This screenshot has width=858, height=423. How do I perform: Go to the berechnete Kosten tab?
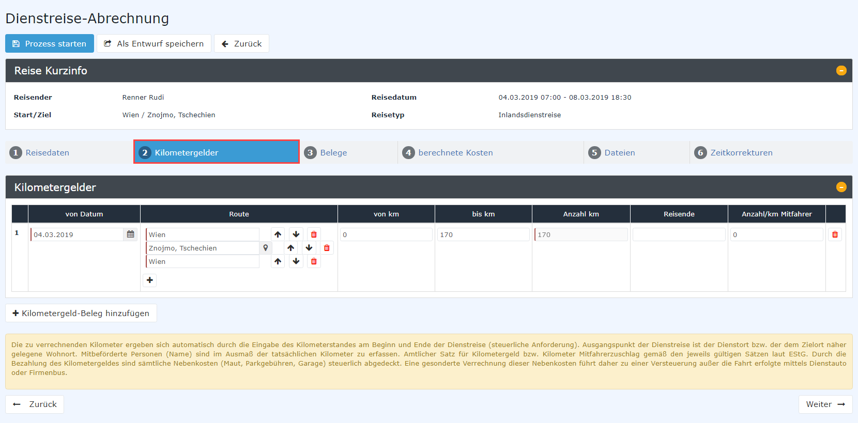pos(491,152)
